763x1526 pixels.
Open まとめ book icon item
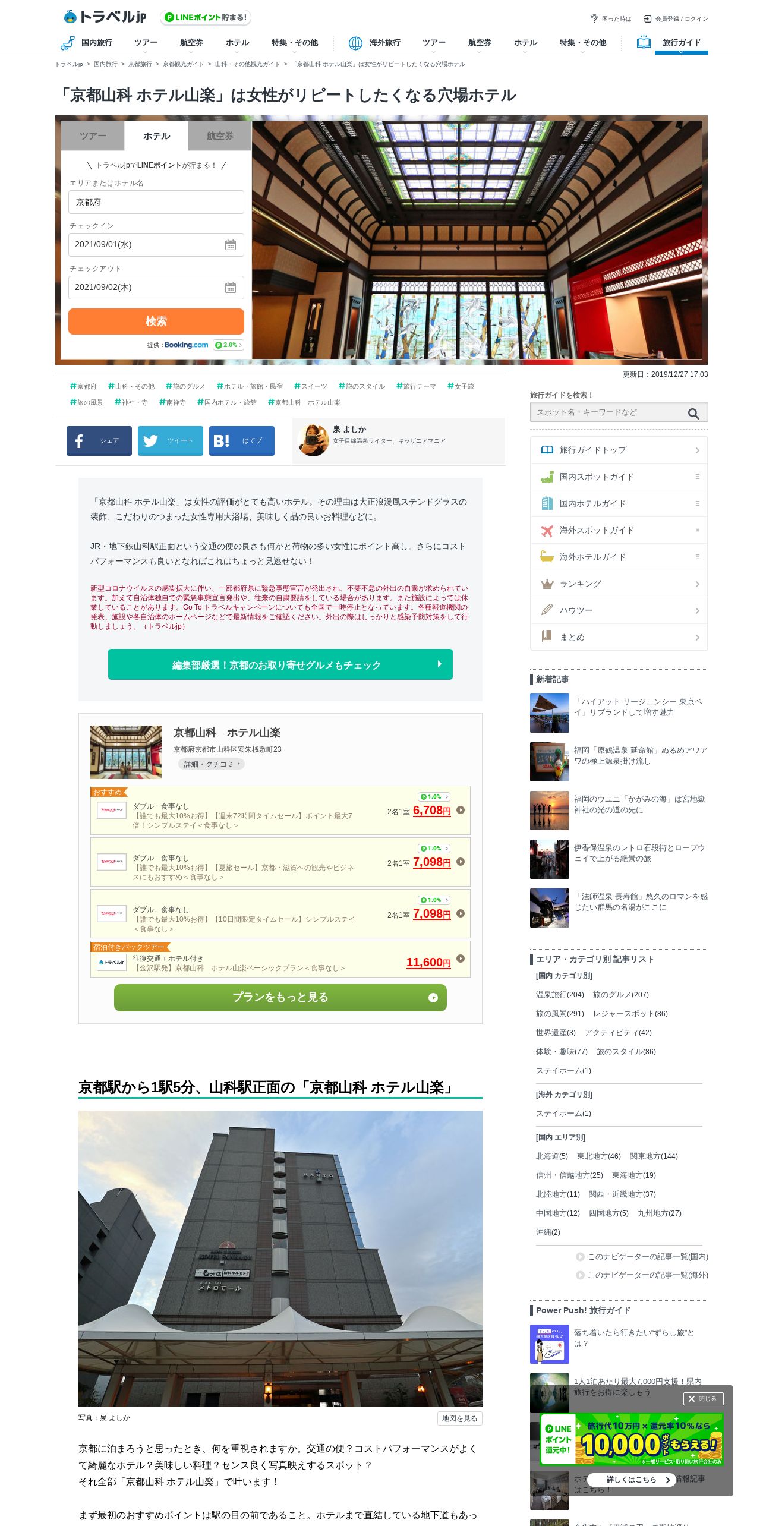pyautogui.click(x=619, y=637)
